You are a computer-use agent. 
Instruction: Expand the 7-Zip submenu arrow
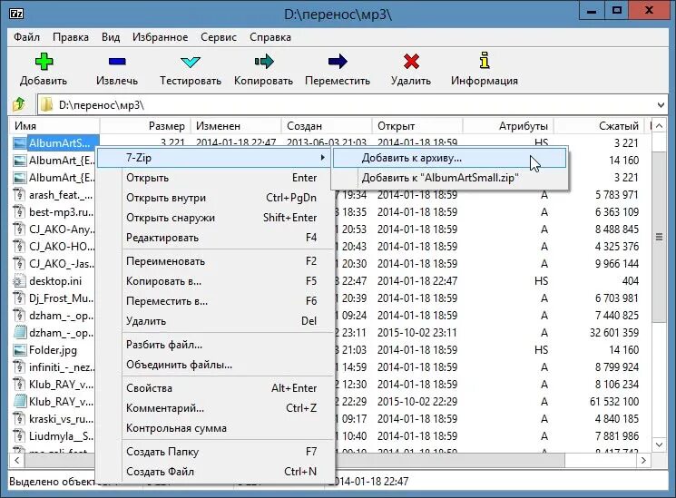tap(322, 158)
